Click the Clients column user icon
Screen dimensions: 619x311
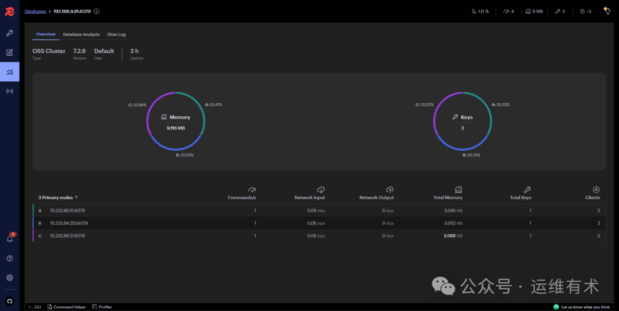point(596,190)
